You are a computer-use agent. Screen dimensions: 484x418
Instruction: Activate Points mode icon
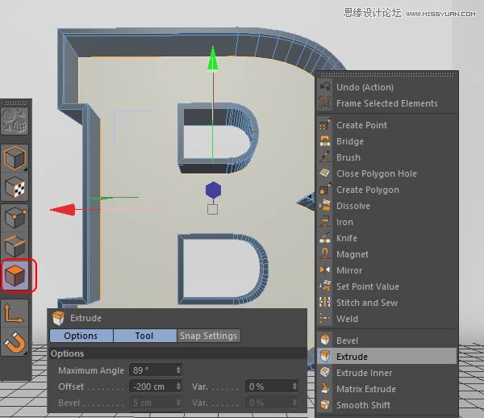pyautogui.click(x=16, y=217)
